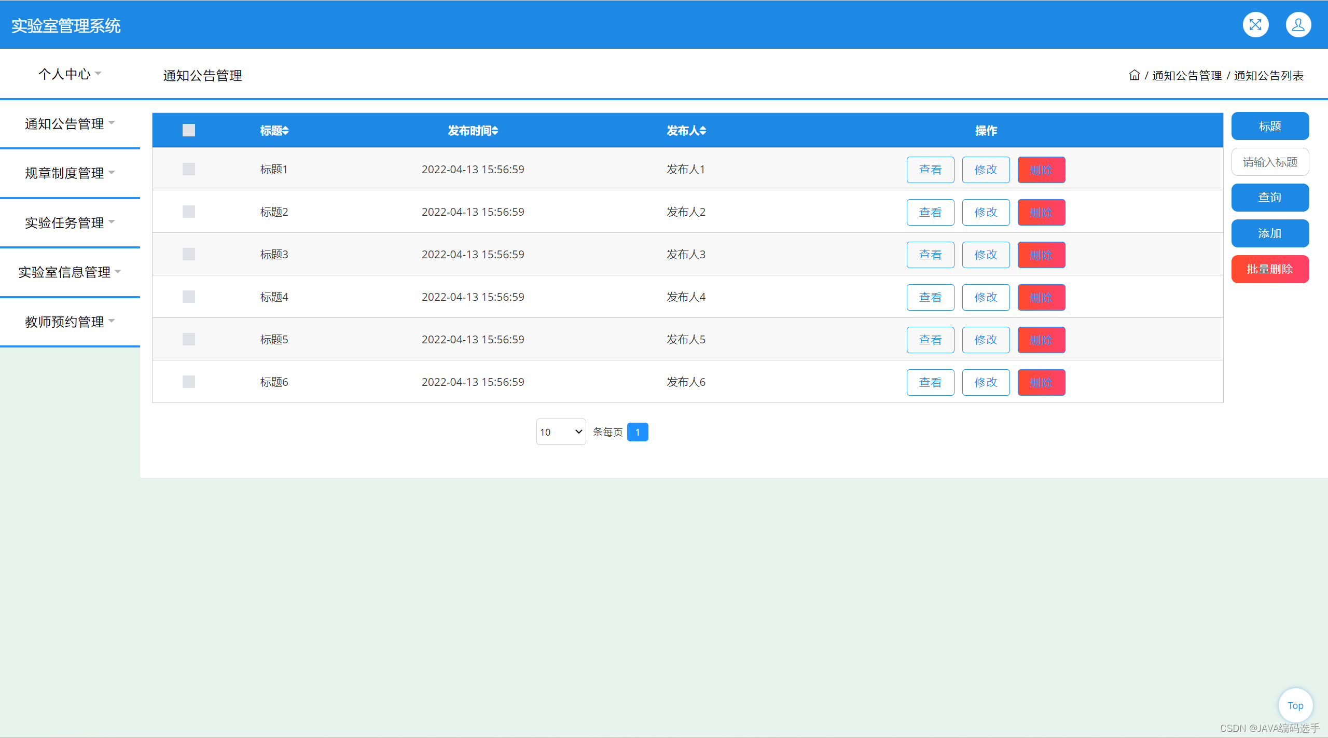Viewport: 1328px width, 738px height.
Task: Go to home via breadcrumb house icon
Action: pos(1135,75)
